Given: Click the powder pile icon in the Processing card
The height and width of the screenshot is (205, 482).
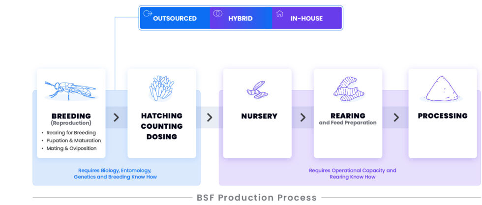Looking at the screenshot, I should pos(442,89).
